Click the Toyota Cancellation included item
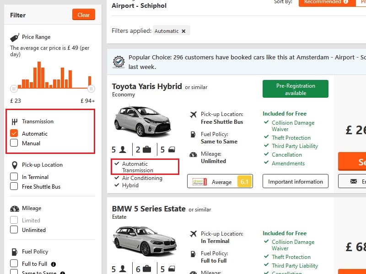The image size is (366, 274). [x=287, y=155]
